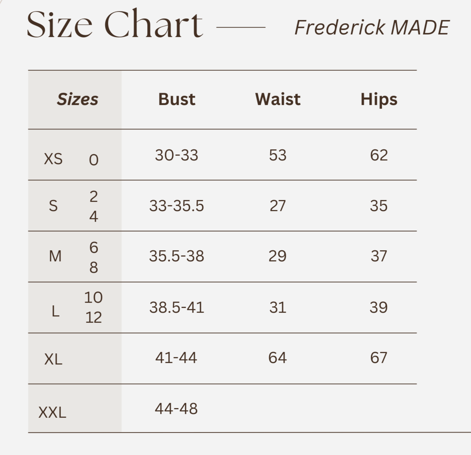Select the "Waist" column header
This screenshot has width=471, height=455.
[x=277, y=99]
